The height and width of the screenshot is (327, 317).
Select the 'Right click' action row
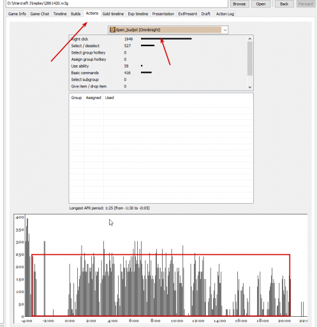(x=158, y=39)
